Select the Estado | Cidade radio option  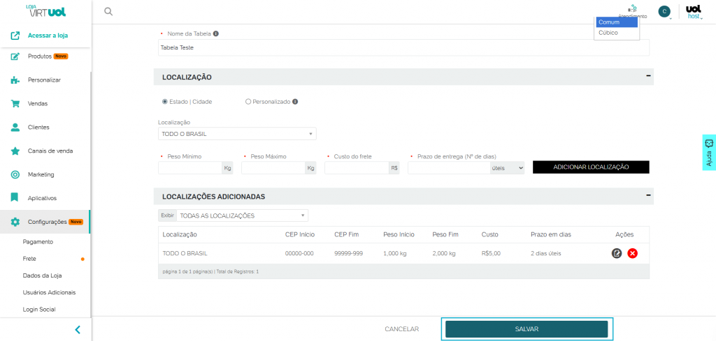[x=165, y=102]
